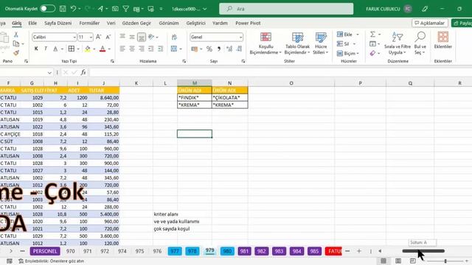Click the align text left icon

point(122,49)
